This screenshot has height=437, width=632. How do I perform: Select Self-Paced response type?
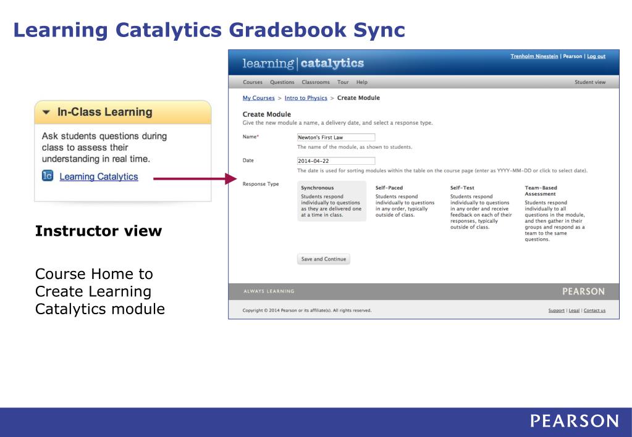(405, 201)
